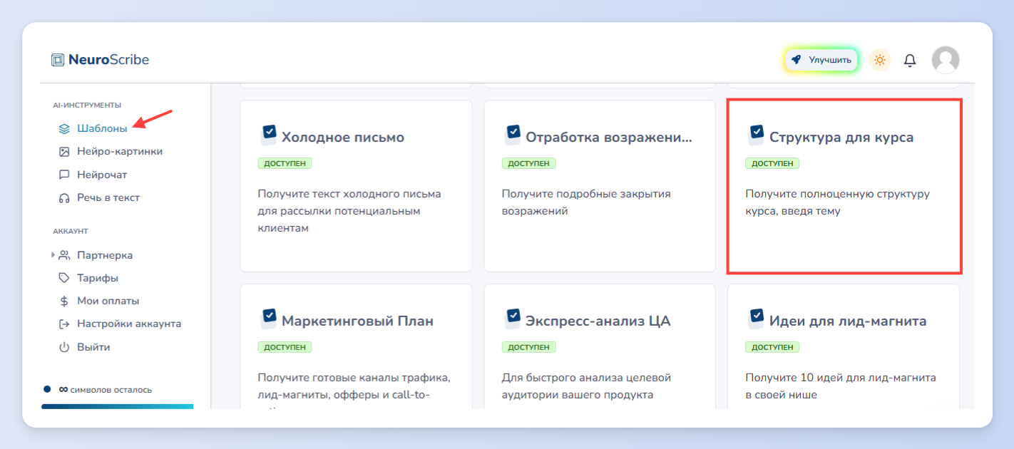Open the Отработка возражений template title
The height and width of the screenshot is (449, 1014).
(x=609, y=138)
